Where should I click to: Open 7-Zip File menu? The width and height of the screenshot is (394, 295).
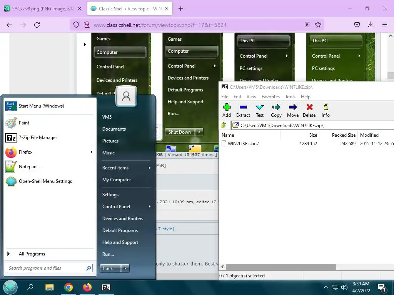click(225, 96)
